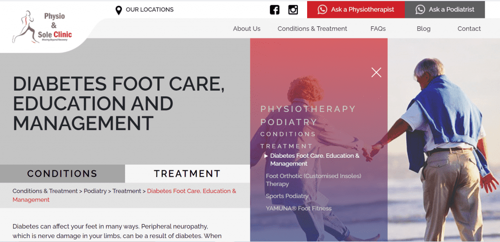Screen dimensions: 500x242
Task: Click WhatsApp icon on Ask a Physiotherapist
Action: 322,10
